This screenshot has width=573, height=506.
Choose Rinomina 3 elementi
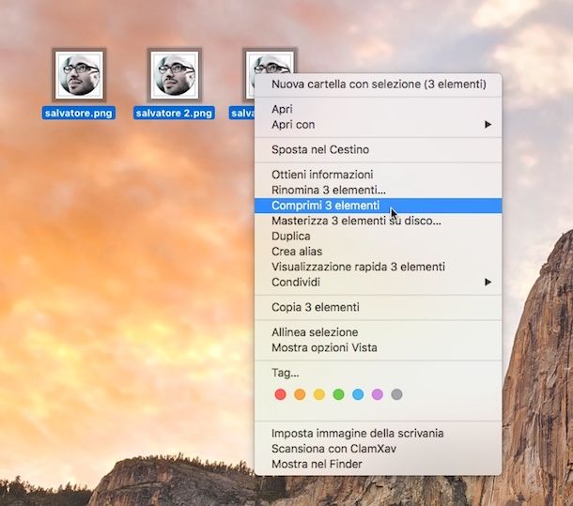coord(328,191)
